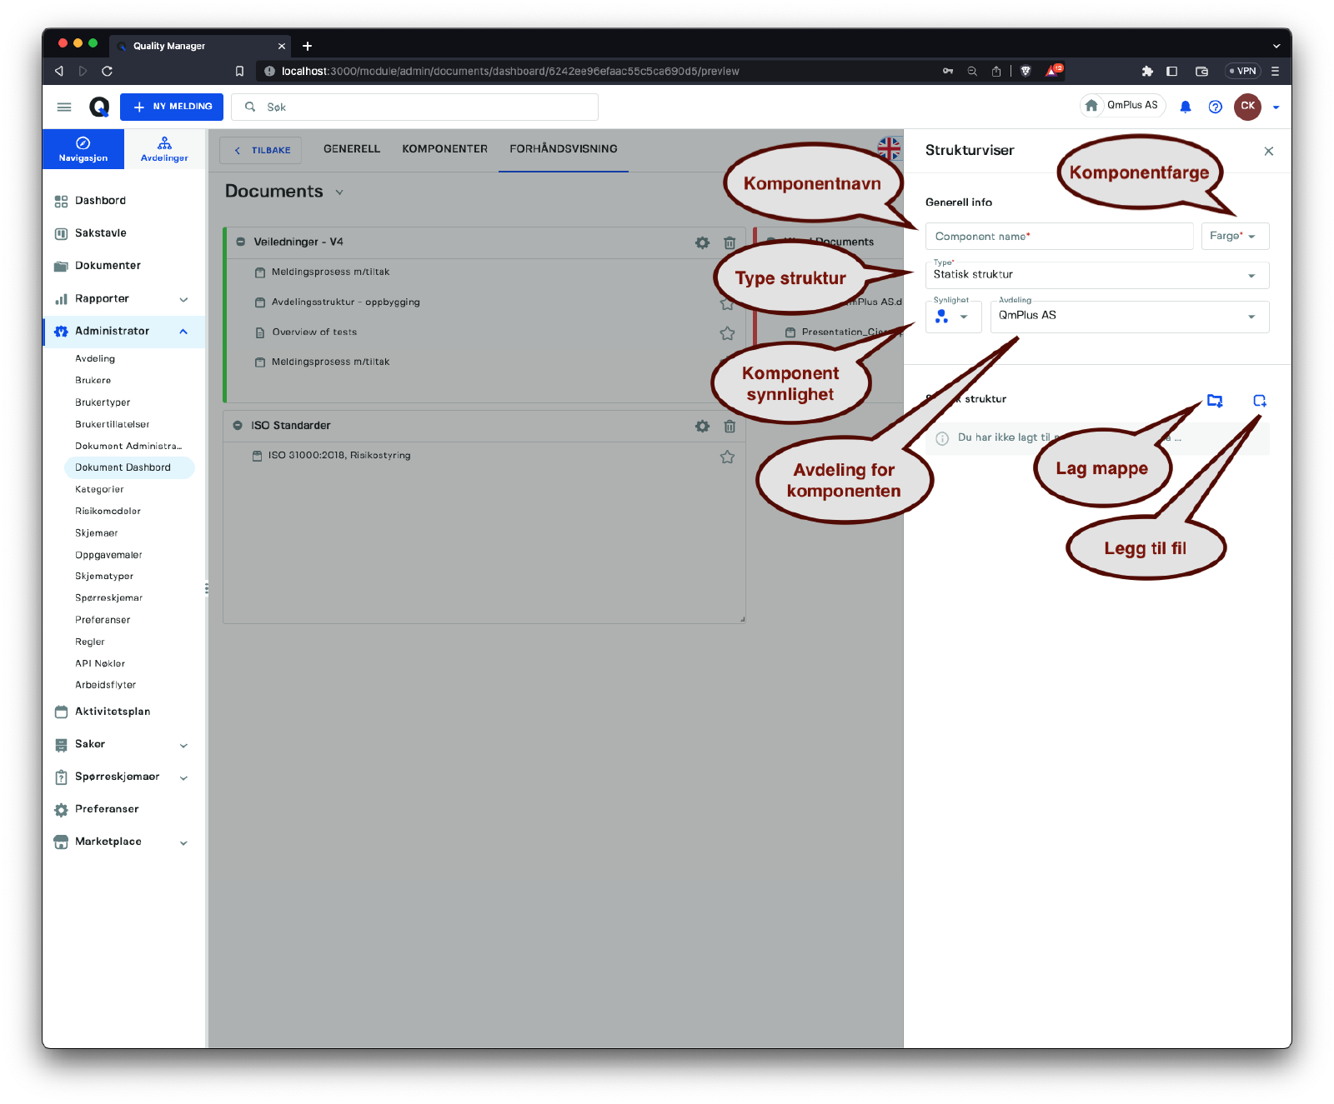Click the hamburger menu icon
This screenshot has height=1104, width=1334.
[x=64, y=107]
